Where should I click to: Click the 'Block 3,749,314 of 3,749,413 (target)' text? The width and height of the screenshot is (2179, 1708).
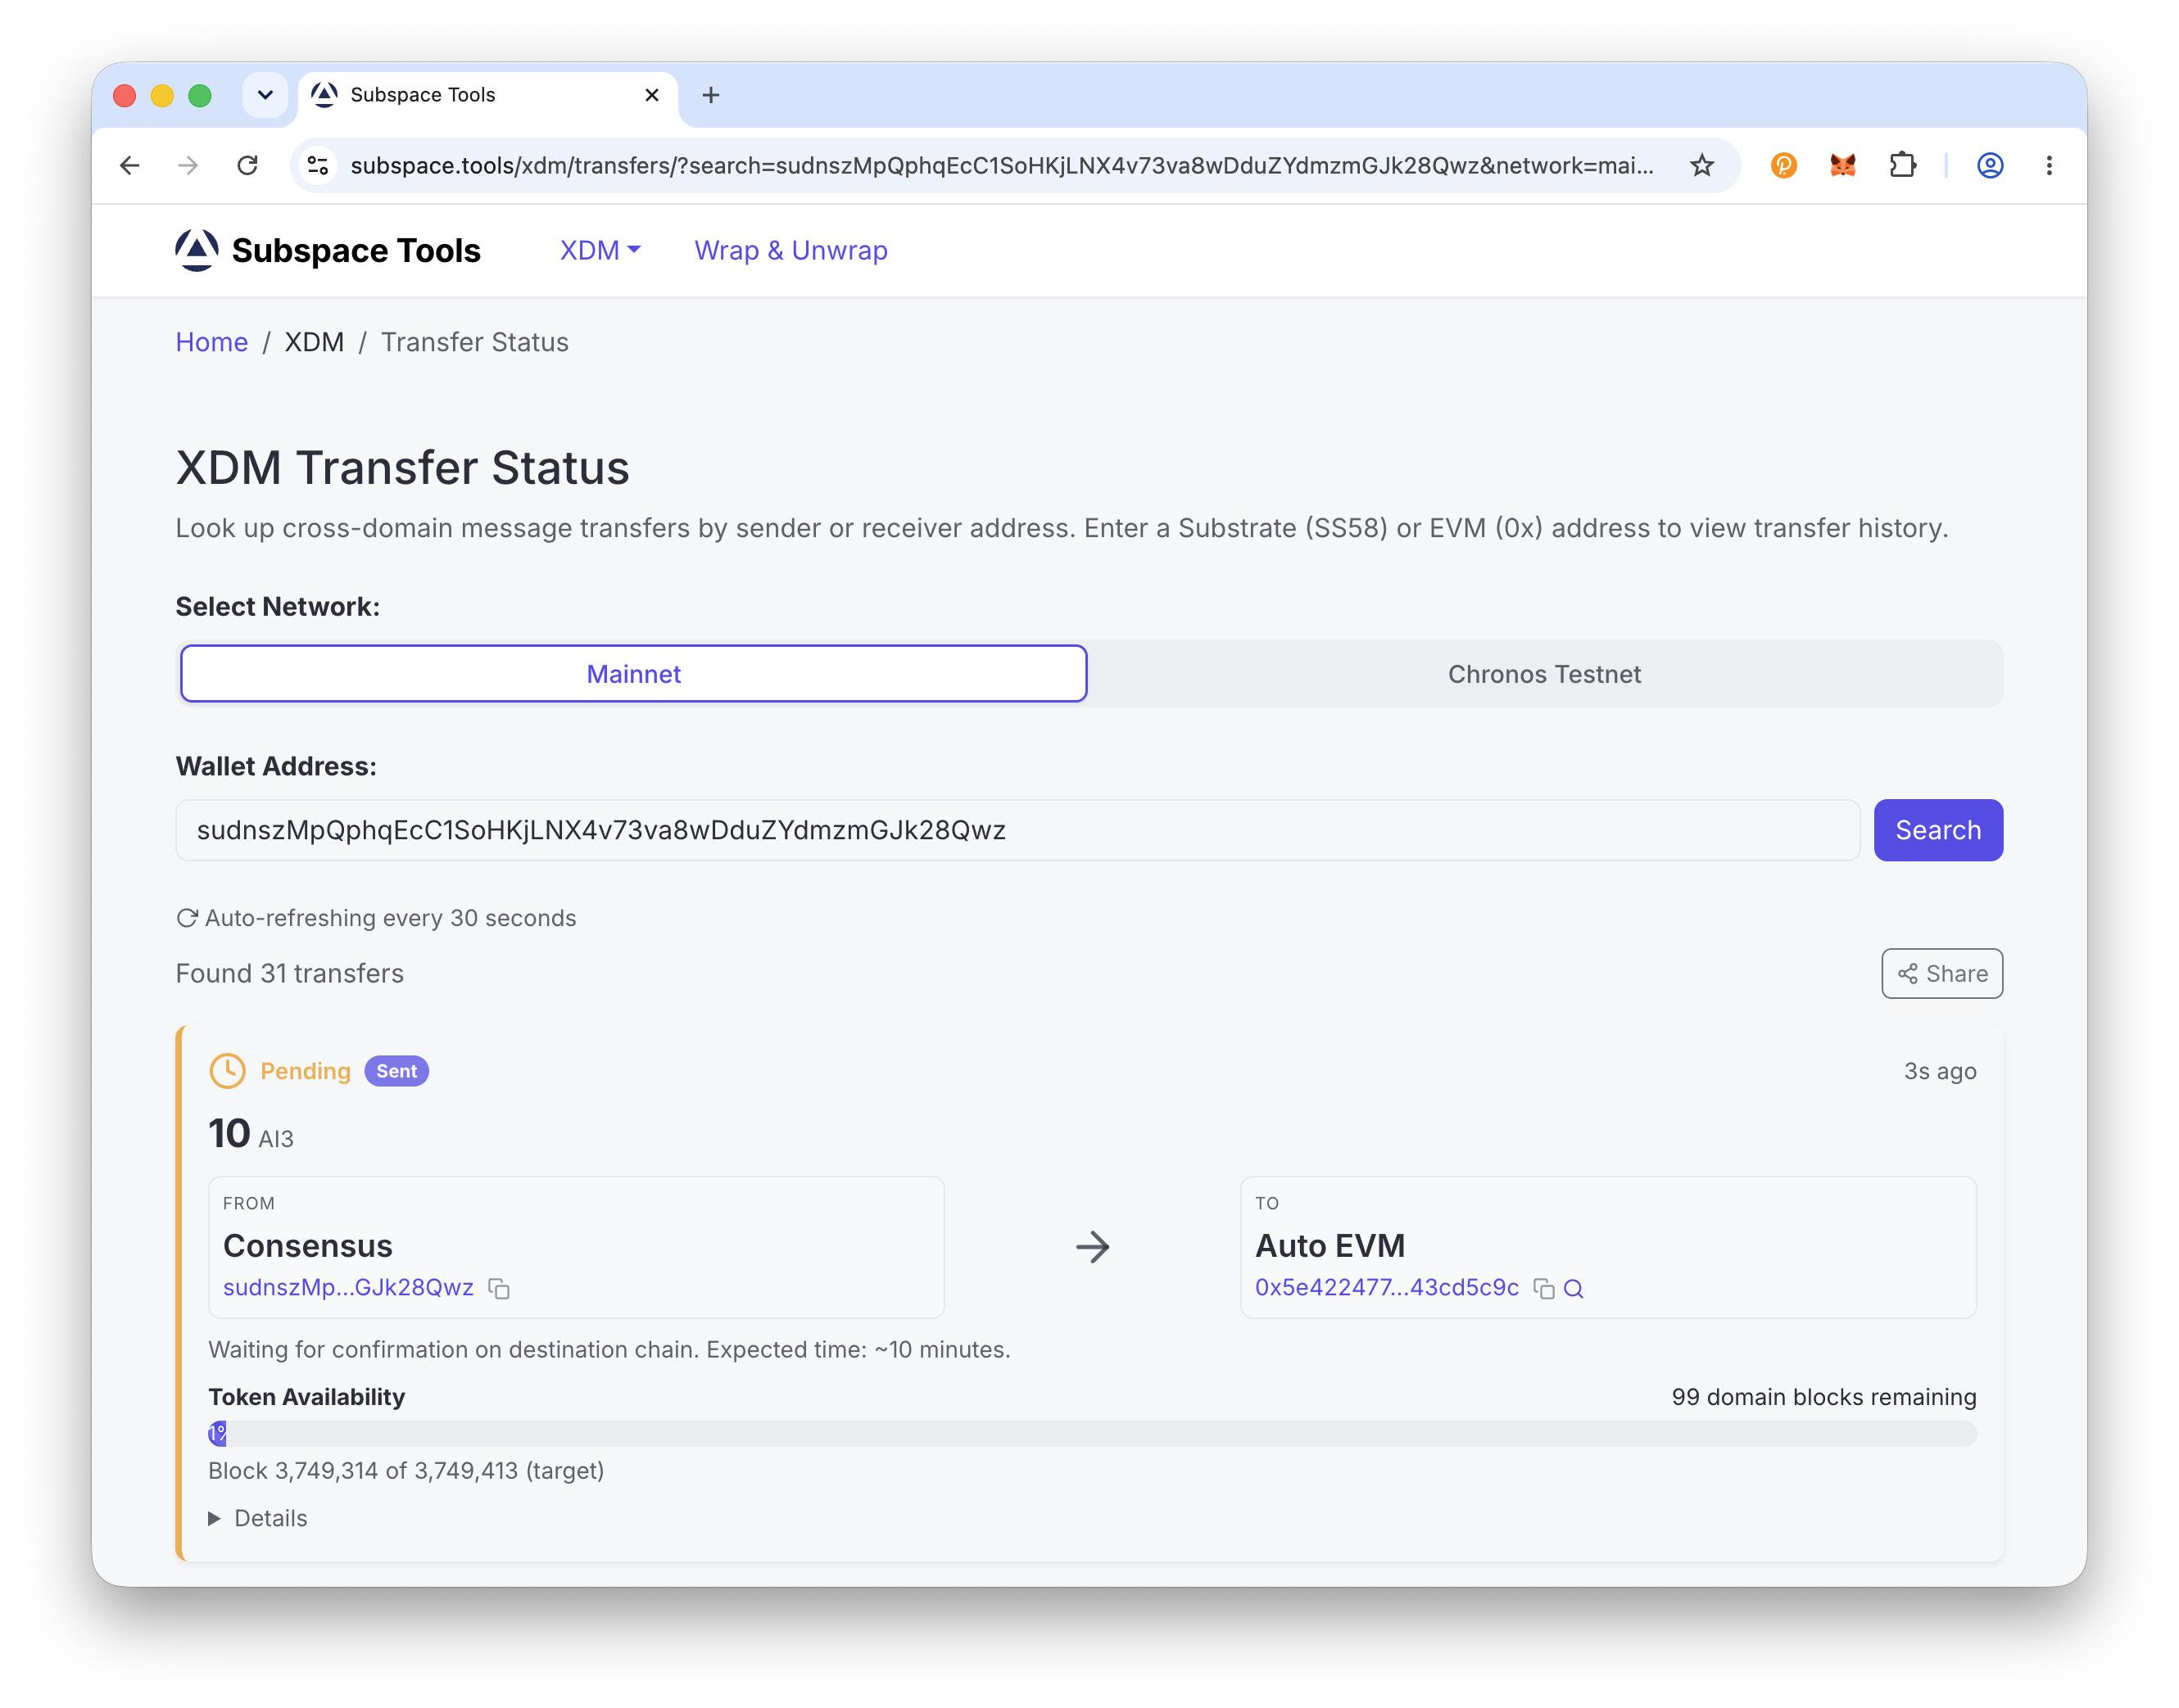406,1470
